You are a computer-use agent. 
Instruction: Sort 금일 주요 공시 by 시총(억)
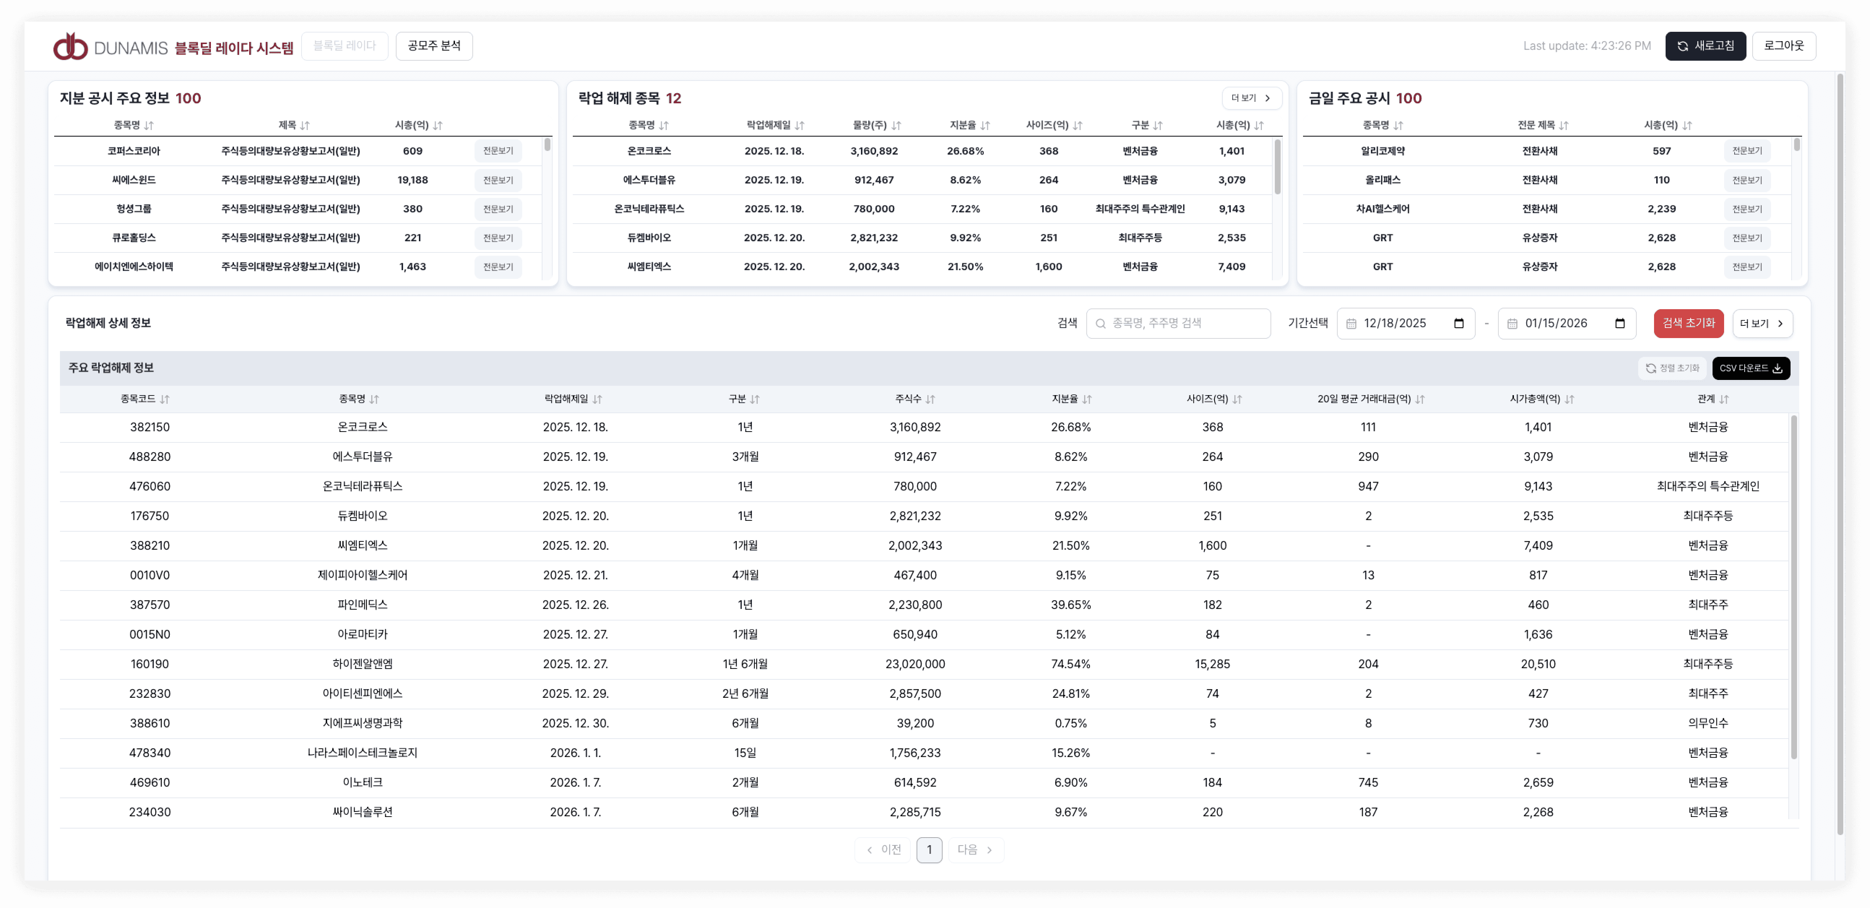(1687, 126)
